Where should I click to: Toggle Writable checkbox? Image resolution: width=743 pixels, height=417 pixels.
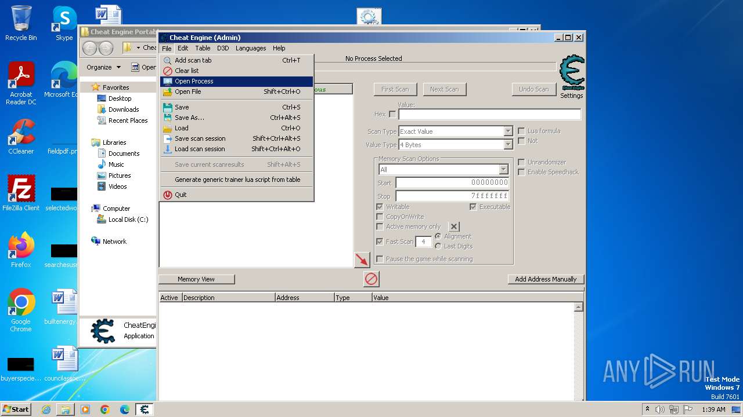[x=380, y=207]
